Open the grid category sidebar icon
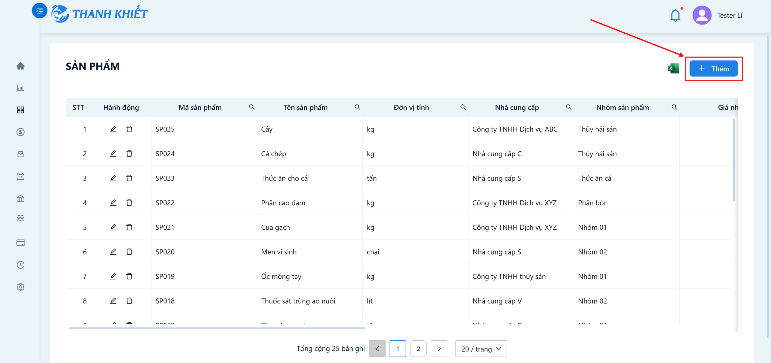The height and width of the screenshot is (363, 771). coord(21,110)
